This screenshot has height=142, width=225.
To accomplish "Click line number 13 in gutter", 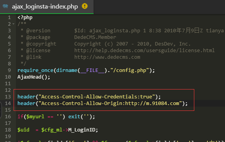I will click(8, 97).
